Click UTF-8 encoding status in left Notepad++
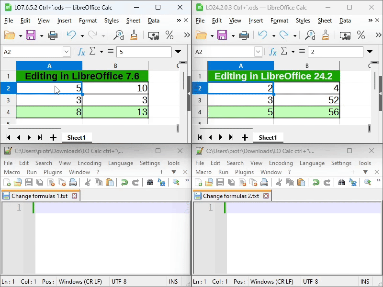Screen dimensions: 383x287 tap(119, 282)
